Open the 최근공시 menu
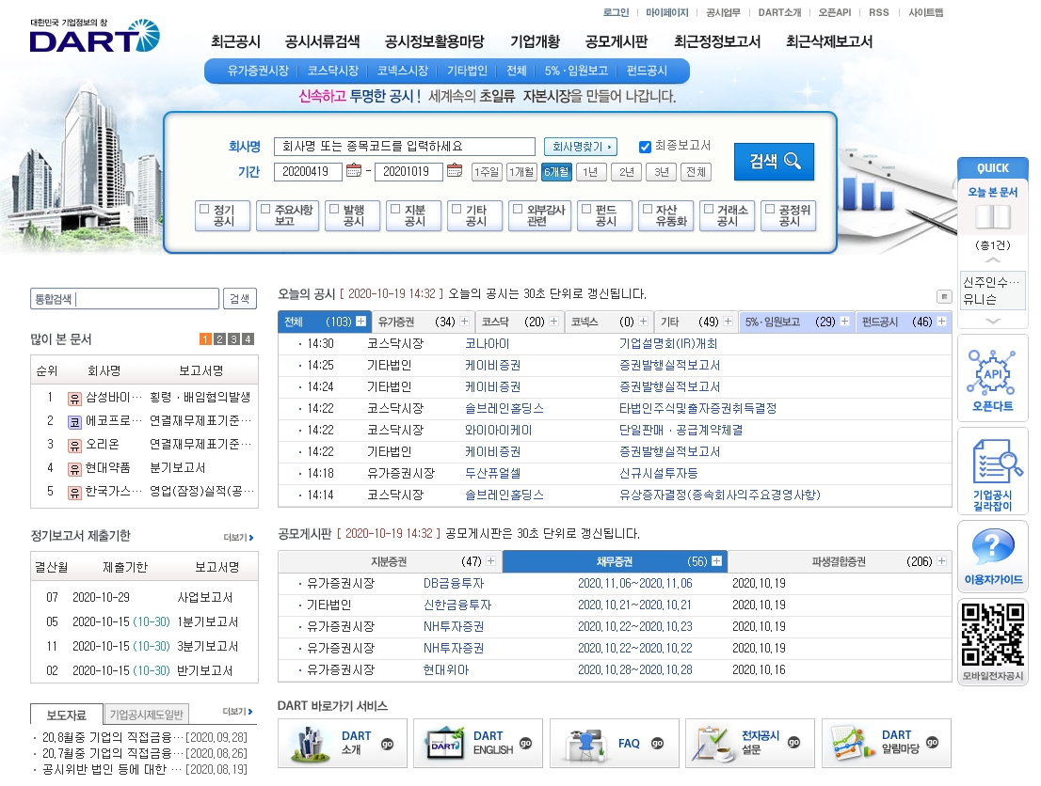The width and height of the screenshot is (1041, 786). click(x=235, y=41)
